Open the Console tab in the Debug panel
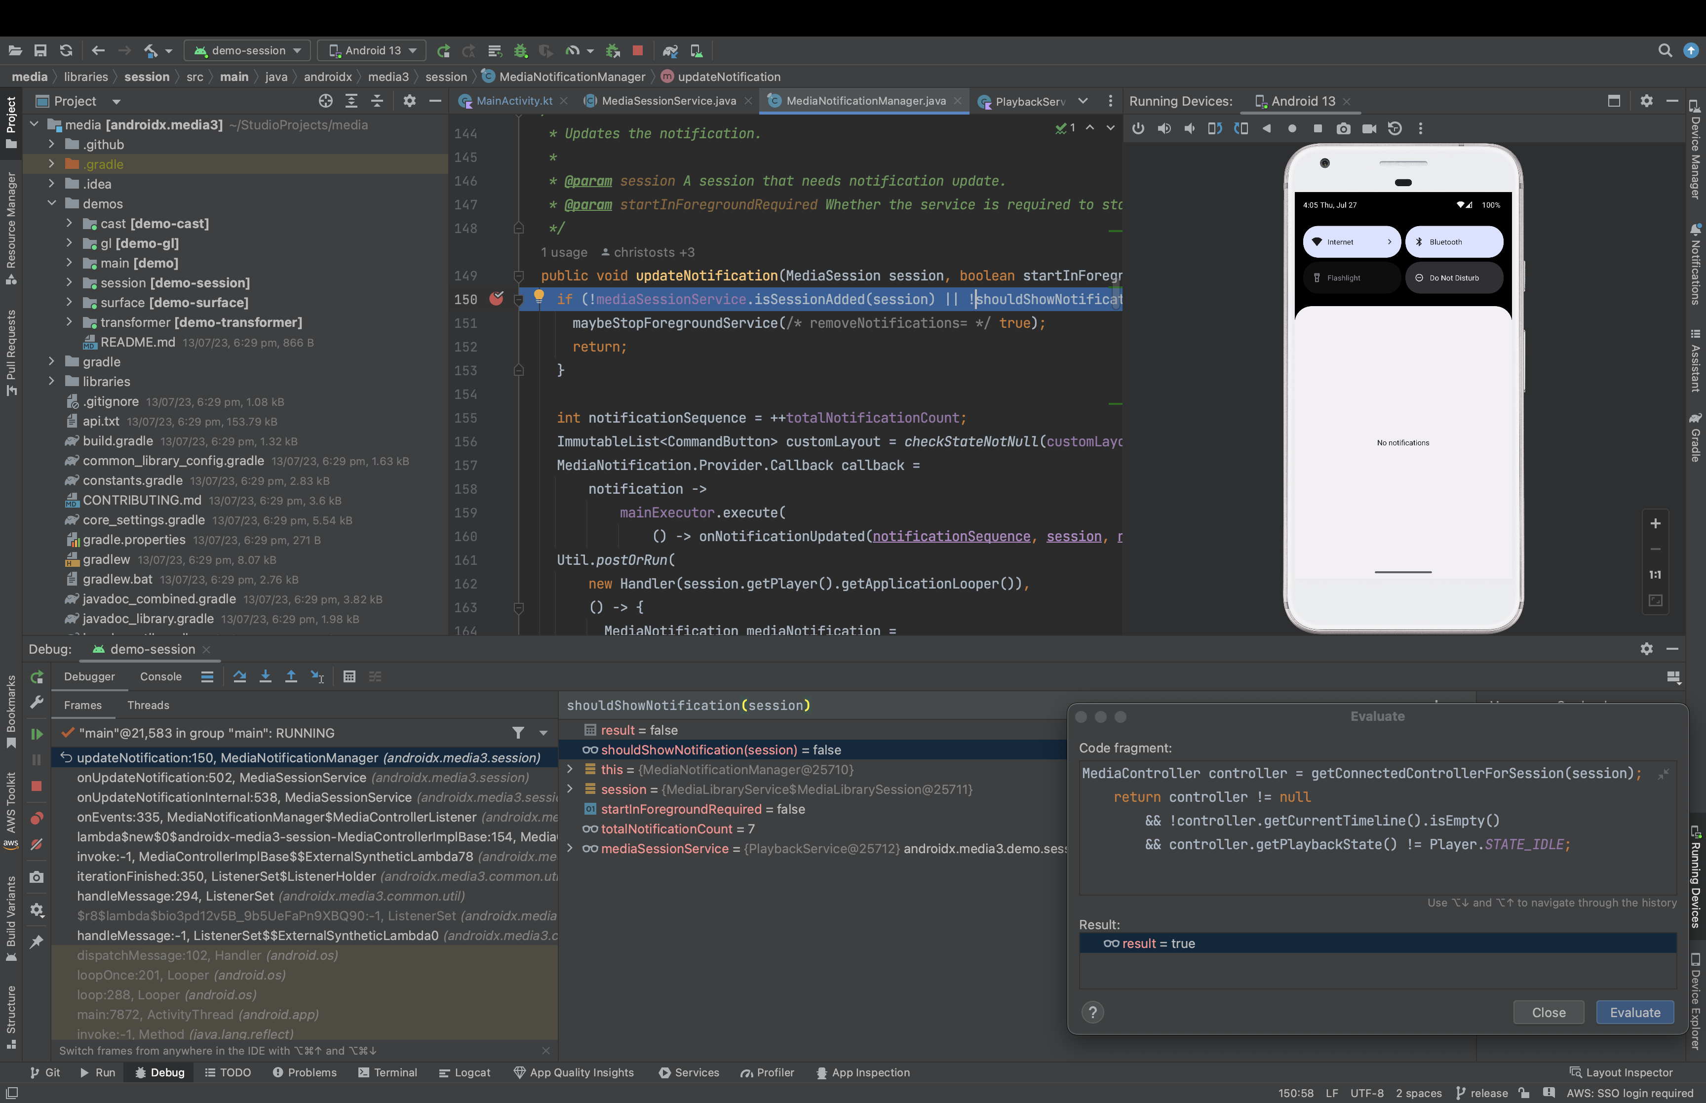Image resolution: width=1706 pixels, height=1103 pixels. pos(160,676)
